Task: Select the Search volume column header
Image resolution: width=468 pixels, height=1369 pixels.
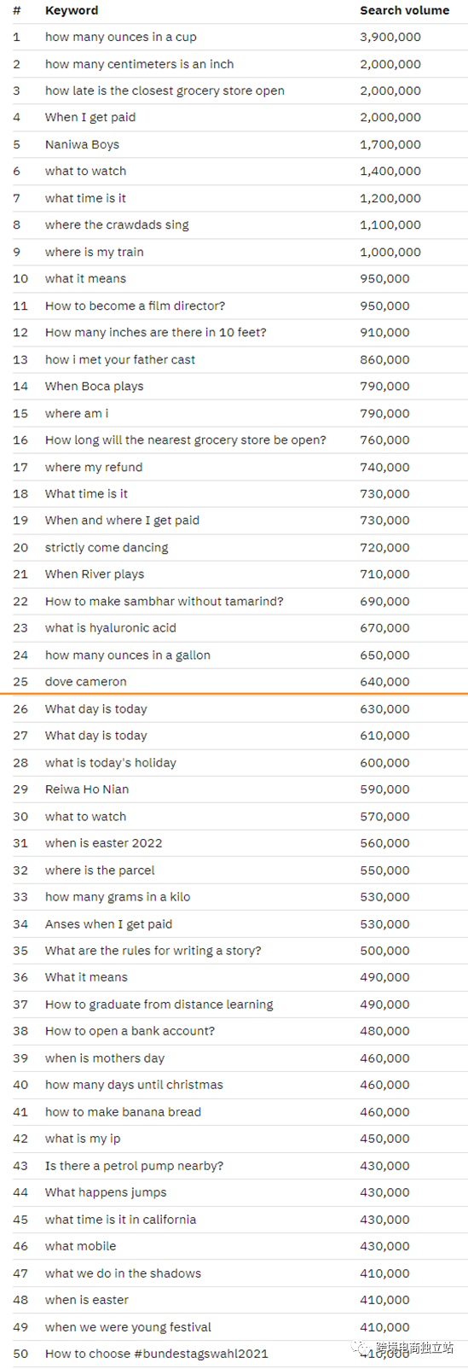Action: pyautogui.click(x=404, y=10)
